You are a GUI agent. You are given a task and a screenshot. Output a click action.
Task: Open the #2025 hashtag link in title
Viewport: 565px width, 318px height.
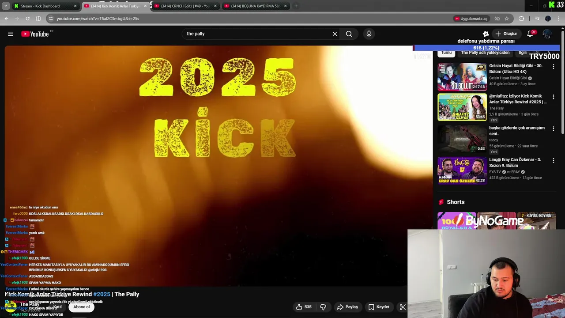coord(102,294)
